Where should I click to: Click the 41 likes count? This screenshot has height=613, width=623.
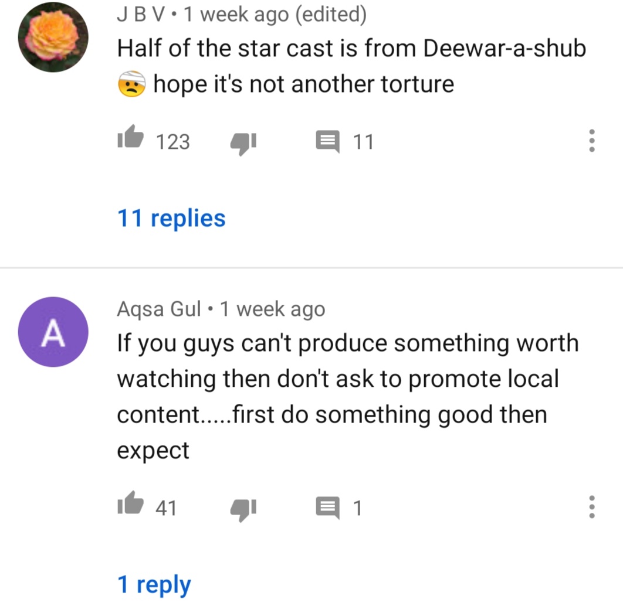[x=166, y=508]
